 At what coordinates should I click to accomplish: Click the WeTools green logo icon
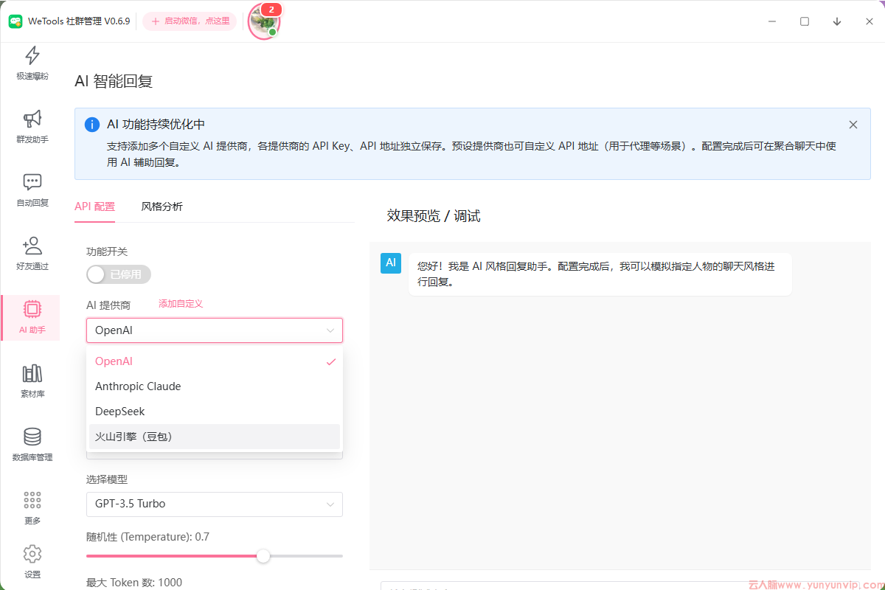point(15,21)
